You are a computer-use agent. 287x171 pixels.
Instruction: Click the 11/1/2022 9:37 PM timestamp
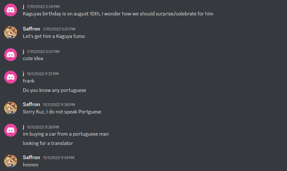click(43, 74)
